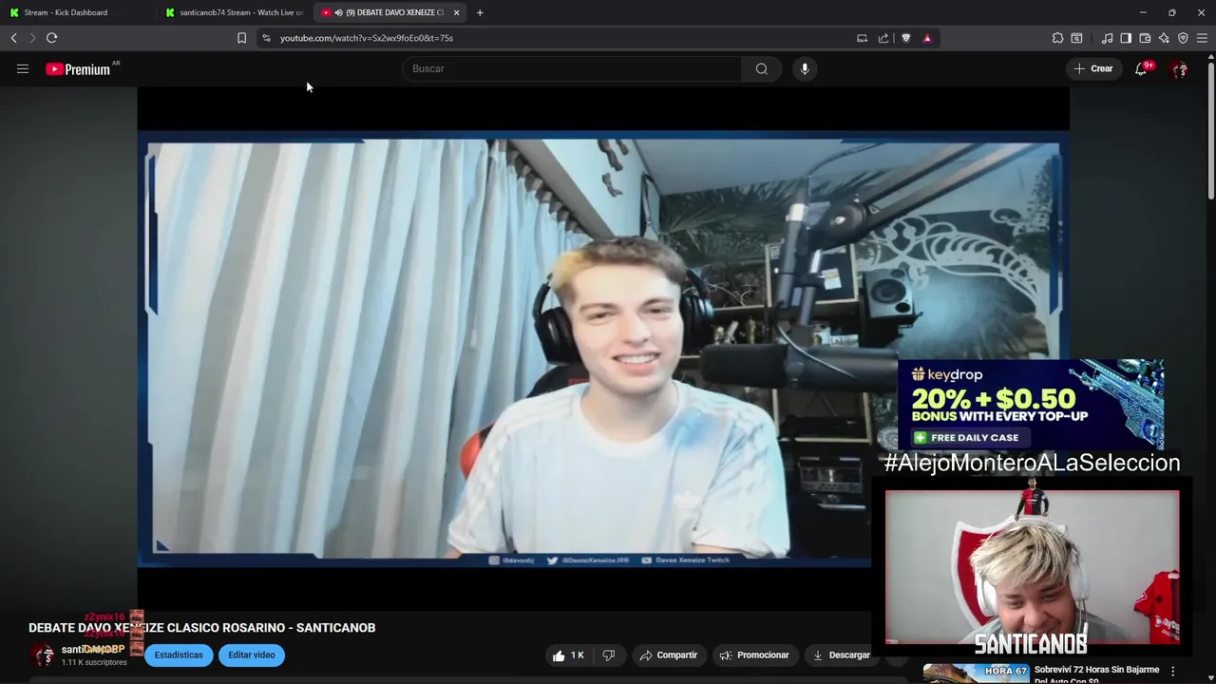Viewport: 1216px width, 684px height.
Task: Click the HORA 67 recommended thumbnail
Action: (x=976, y=674)
